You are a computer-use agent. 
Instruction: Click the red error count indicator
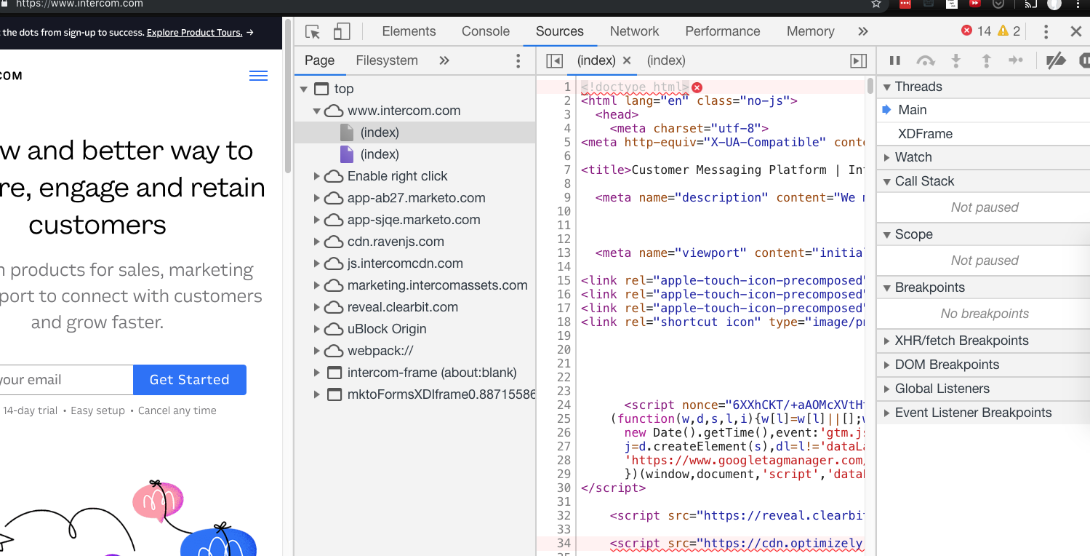tap(976, 31)
